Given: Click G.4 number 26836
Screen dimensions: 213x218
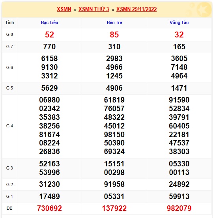Looking at the screenshot, I should click(49, 151).
